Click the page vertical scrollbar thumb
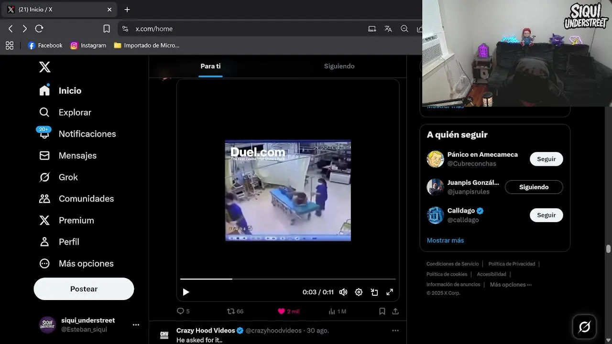The image size is (612, 344). point(608,249)
